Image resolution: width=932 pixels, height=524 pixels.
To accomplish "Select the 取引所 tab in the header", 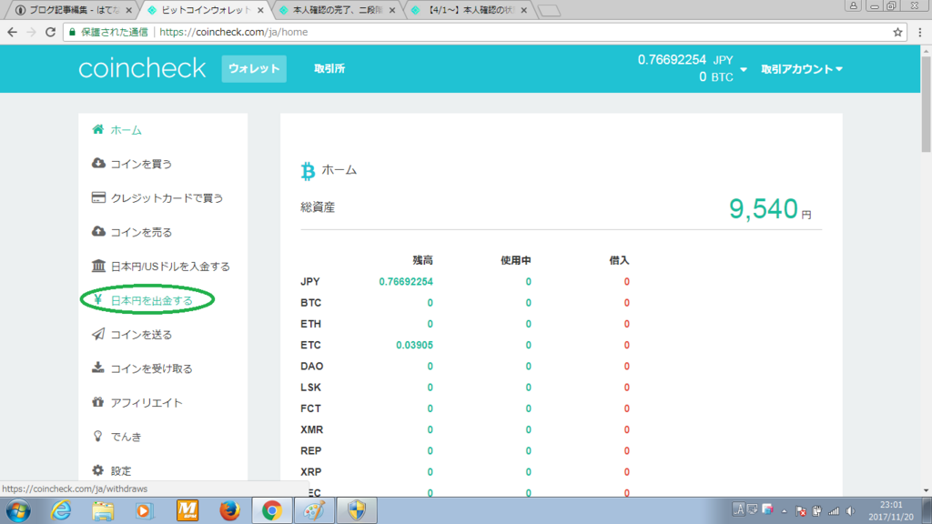I will pos(329,68).
